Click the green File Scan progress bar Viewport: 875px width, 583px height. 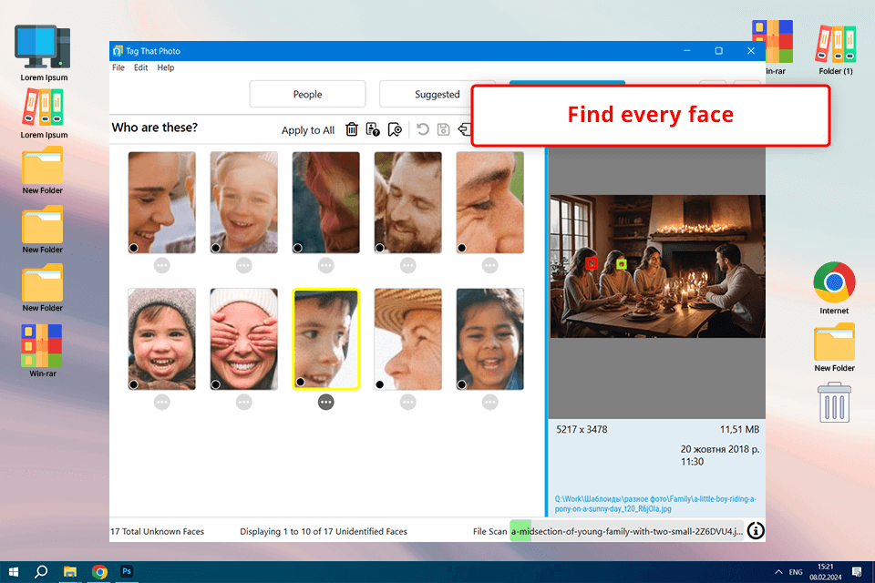(x=520, y=531)
